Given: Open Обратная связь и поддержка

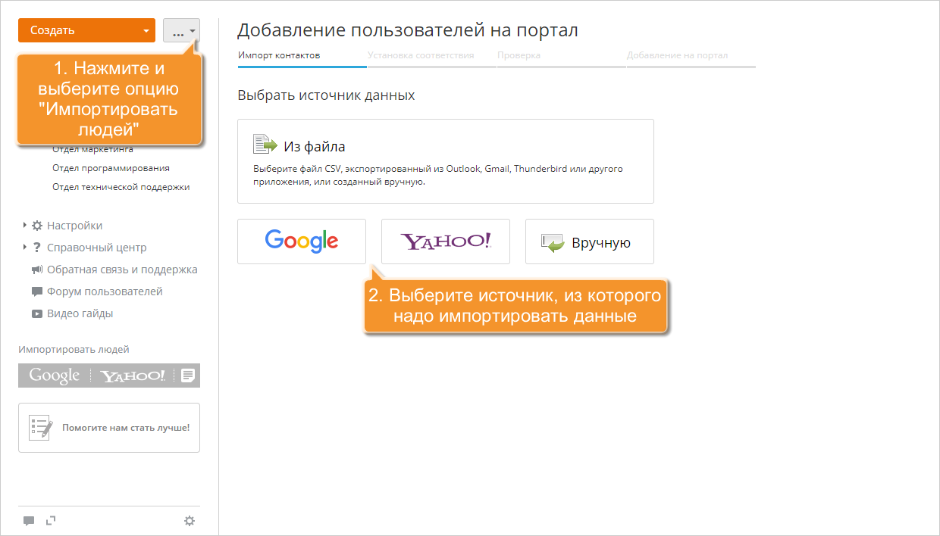Looking at the screenshot, I should coord(122,270).
